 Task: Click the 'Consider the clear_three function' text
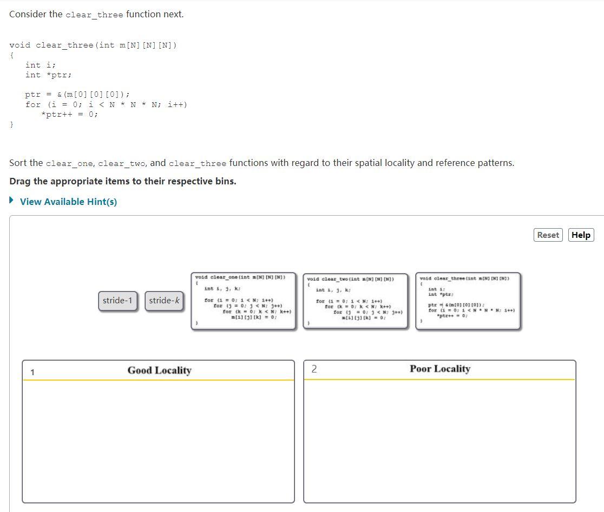96,15
